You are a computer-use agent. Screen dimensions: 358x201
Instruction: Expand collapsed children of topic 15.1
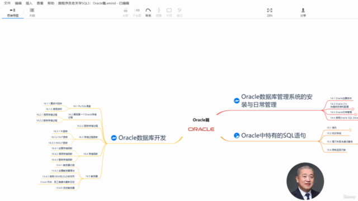click(350, 130)
